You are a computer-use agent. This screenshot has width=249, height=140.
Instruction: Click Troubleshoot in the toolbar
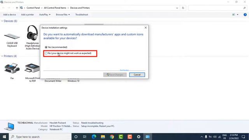82,15
